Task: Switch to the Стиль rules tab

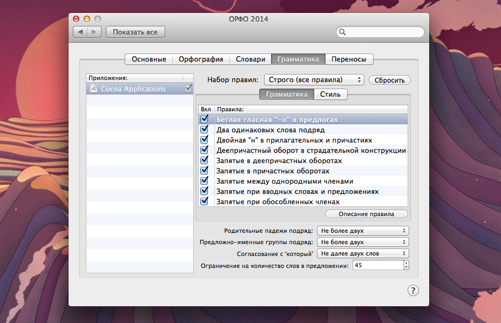Action: 330,95
